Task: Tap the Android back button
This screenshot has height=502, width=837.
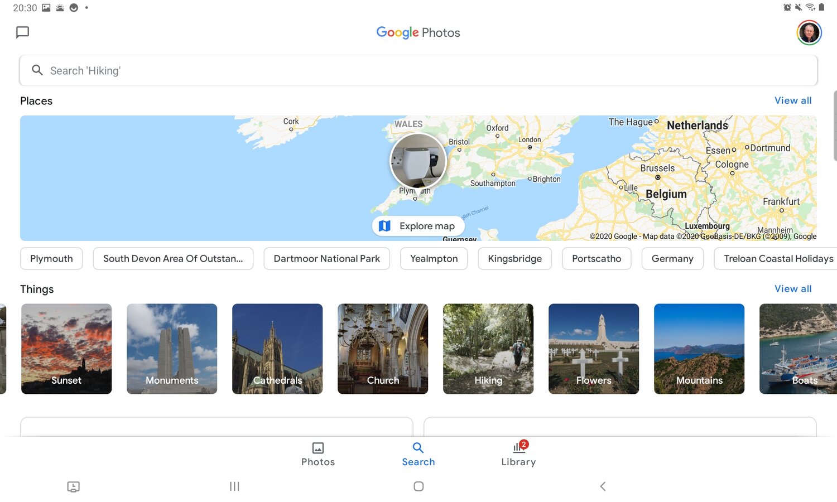Action: pos(603,486)
